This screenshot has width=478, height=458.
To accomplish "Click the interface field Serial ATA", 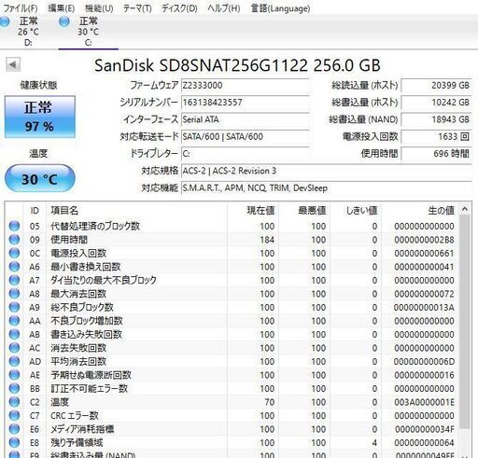I will (x=245, y=119).
